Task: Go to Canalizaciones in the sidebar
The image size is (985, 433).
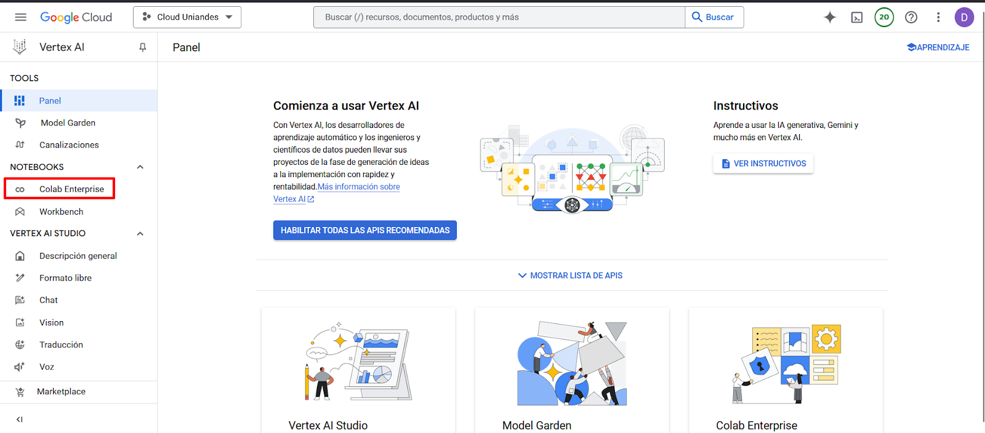Action: (x=79, y=145)
